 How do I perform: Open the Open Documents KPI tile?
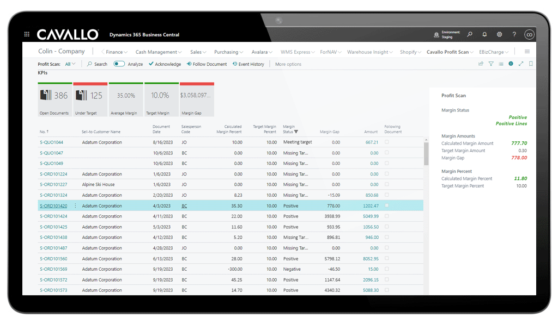pyautogui.click(x=55, y=99)
